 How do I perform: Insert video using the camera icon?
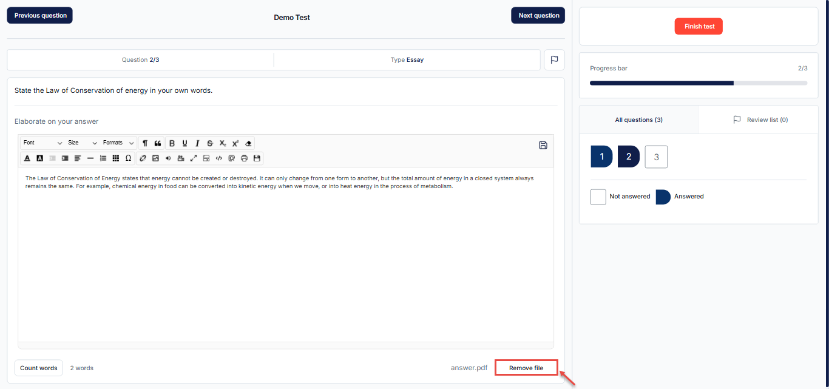[x=181, y=158]
